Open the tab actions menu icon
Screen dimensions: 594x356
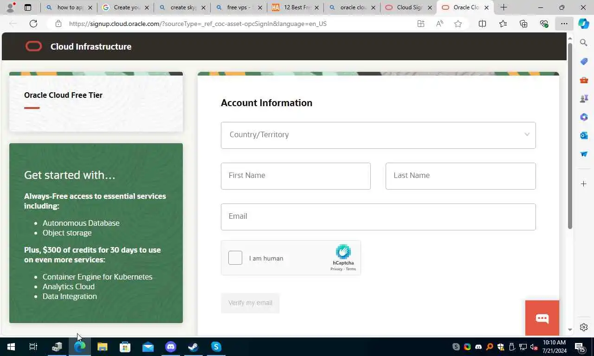click(28, 7)
